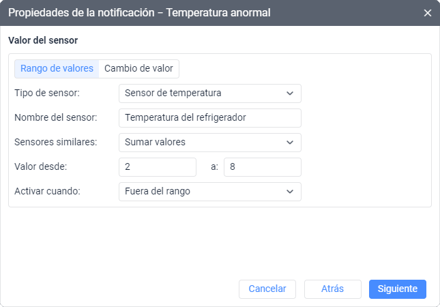Click chevron arrow beside Sensor de temperatura

click(x=290, y=93)
